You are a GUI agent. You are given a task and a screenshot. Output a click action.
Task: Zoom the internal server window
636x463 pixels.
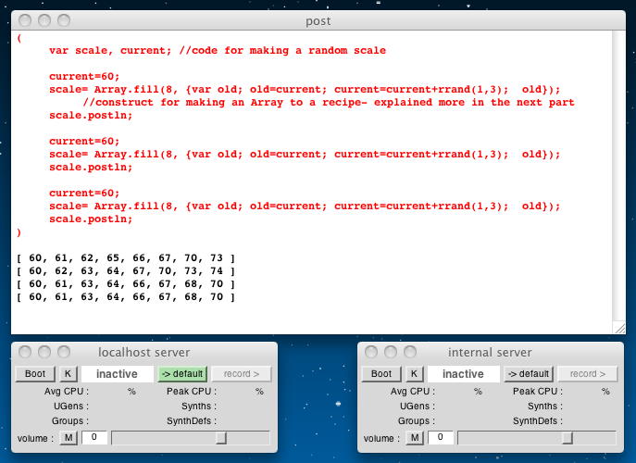pyautogui.click(x=410, y=352)
